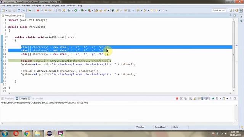The height and width of the screenshot is (137, 244).
Task: Open the Next Annotation dropdown arrow
Action: [x=141, y=10]
